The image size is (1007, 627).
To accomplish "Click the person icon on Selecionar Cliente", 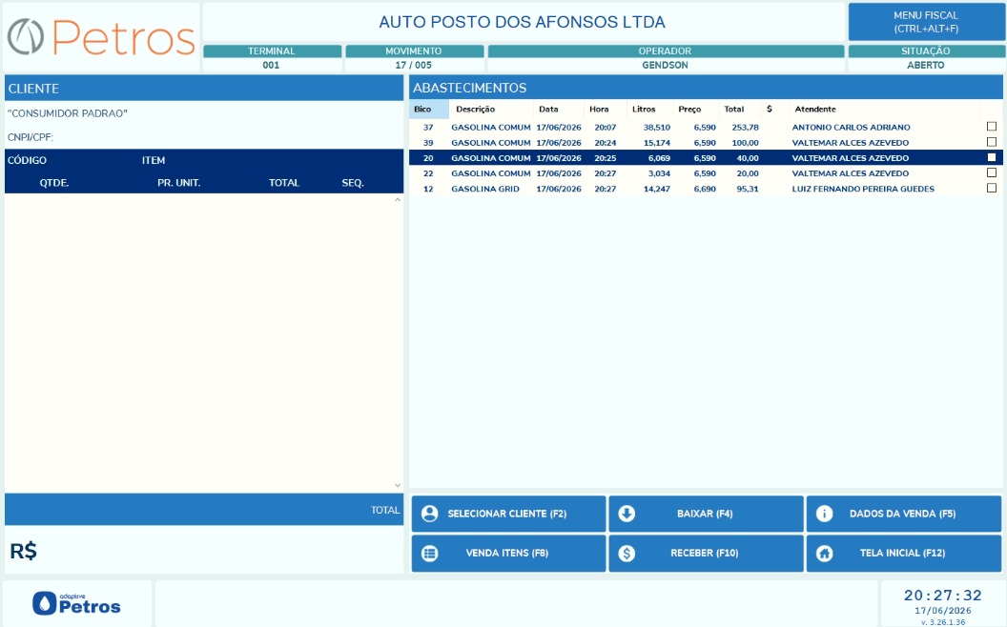I will click(430, 514).
